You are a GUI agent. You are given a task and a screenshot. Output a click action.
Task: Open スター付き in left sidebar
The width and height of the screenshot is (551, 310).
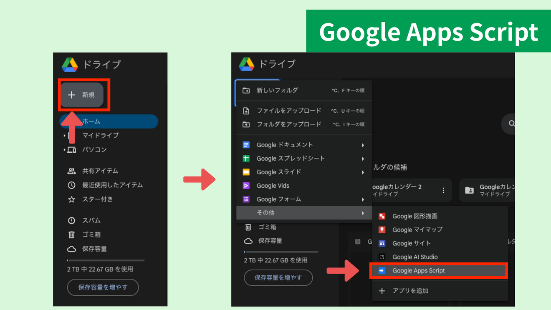tap(98, 199)
